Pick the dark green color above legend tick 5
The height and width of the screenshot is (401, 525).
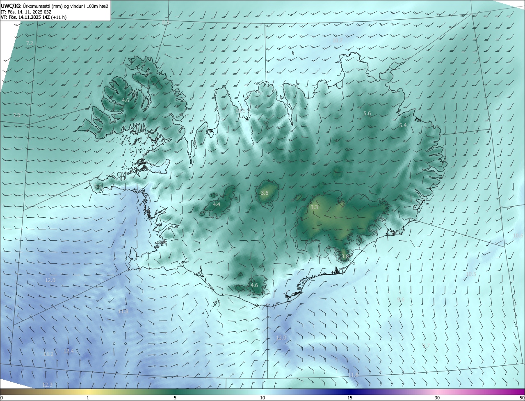[175, 392]
